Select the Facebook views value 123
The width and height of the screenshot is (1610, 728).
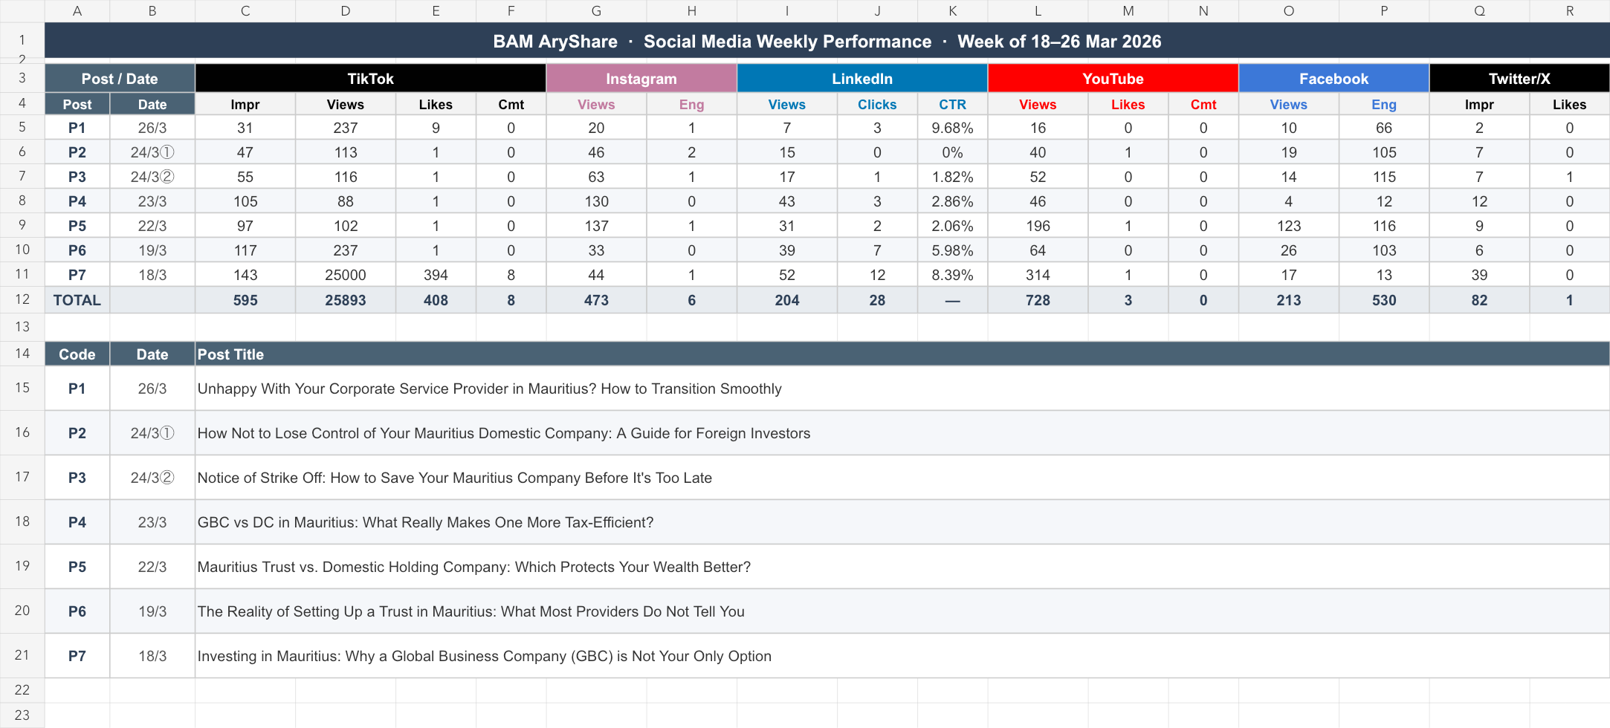(1288, 226)
